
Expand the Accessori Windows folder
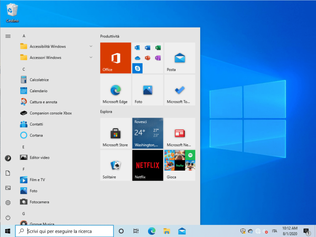pyautogui.click(x=56, y=57)
